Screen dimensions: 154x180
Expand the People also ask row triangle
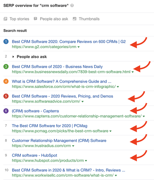[13, 57]
